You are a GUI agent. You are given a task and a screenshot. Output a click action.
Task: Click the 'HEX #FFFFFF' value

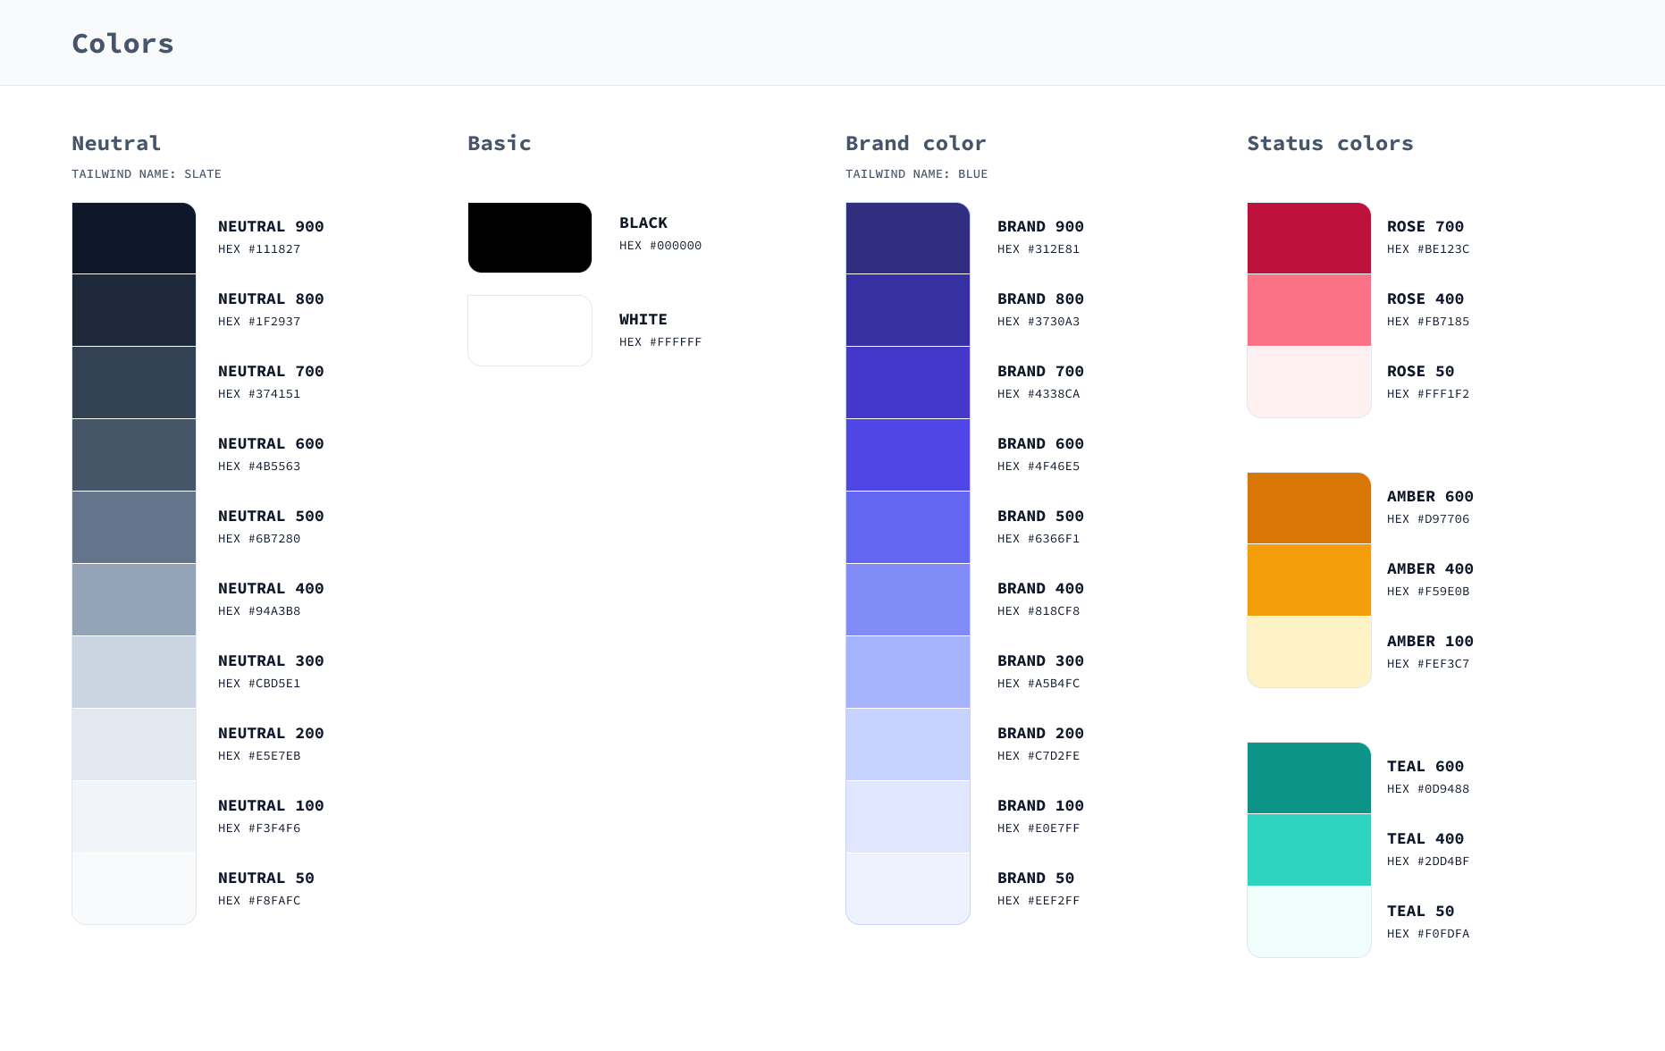(660, 342)
